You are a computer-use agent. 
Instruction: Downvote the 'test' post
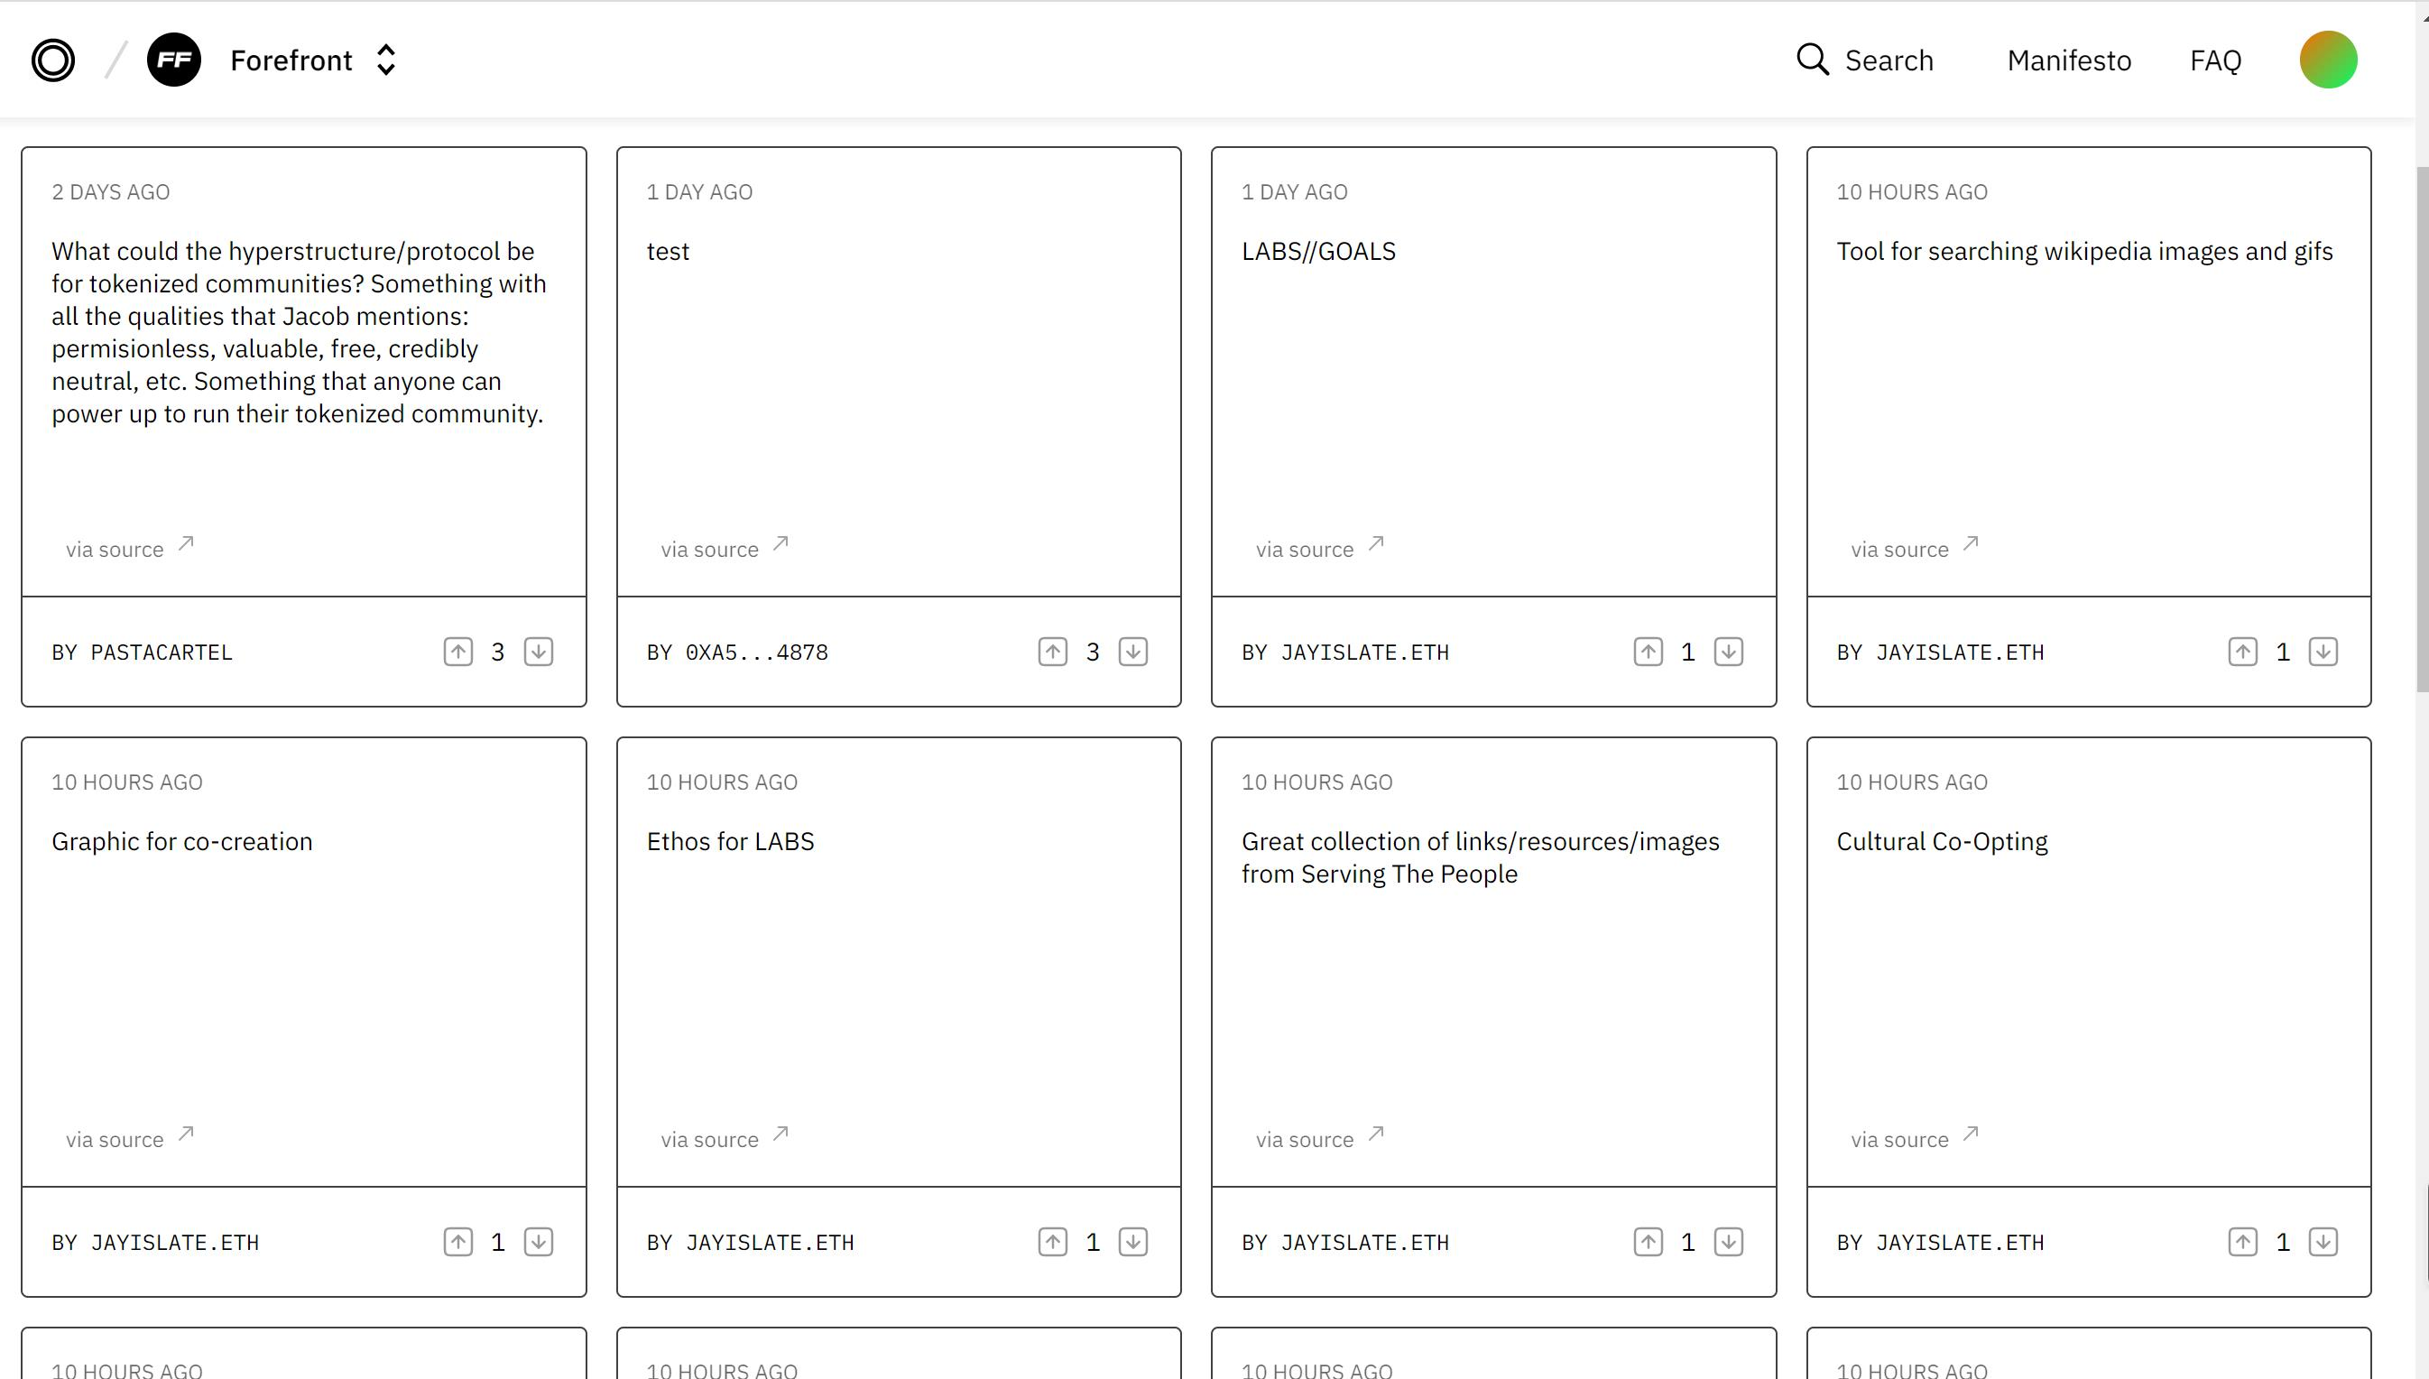pos(1133,652)
